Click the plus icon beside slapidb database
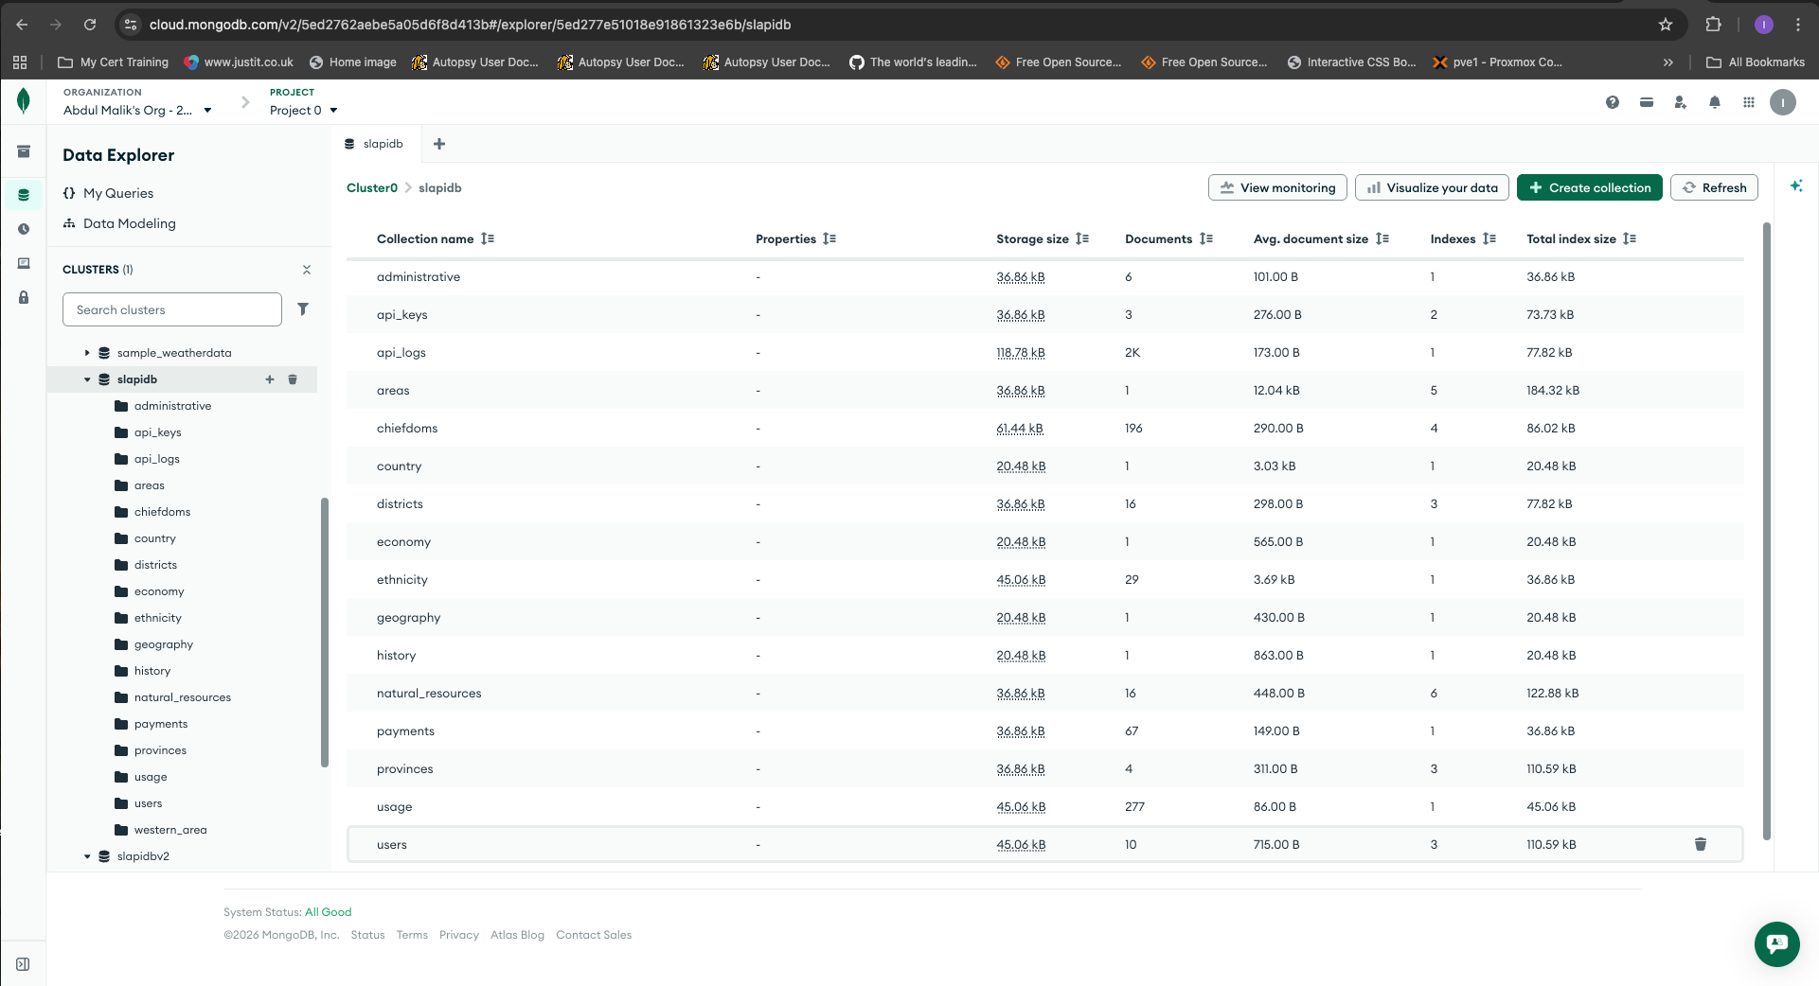Image resolution: width=1819 pixels, height=986 pixels. click(x=270, y=379)
